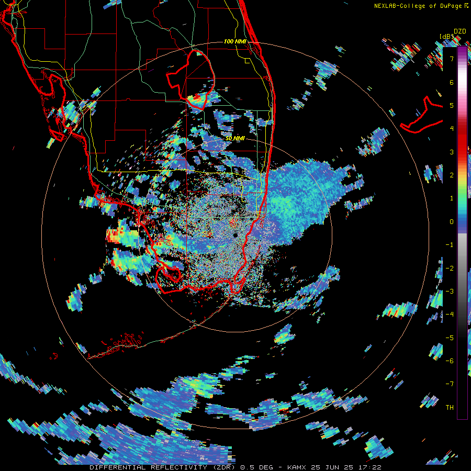Click the -3 value on color scale
Viewport: 471px width, 471px height.
pos(450,291)
